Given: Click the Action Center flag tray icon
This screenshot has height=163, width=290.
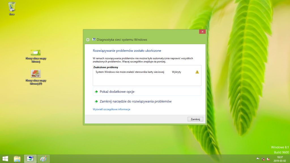Looking at the screenshot, I should tap(258, 159).
